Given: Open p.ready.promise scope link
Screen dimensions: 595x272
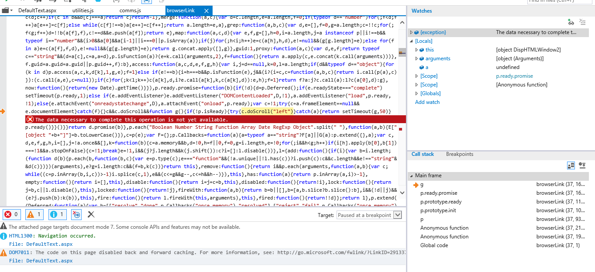Looking at the screenshot, I should 514,76.
